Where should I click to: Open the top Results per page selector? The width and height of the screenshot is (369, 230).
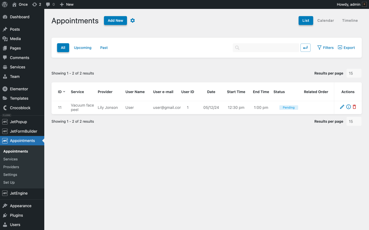tap(354, 73)
